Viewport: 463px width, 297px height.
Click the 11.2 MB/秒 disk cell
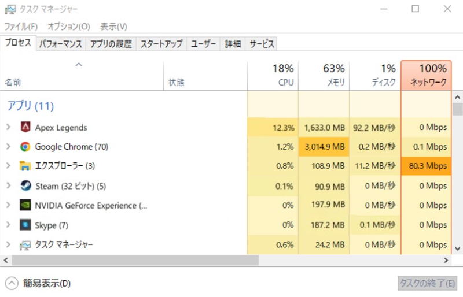tap(374, 166)
